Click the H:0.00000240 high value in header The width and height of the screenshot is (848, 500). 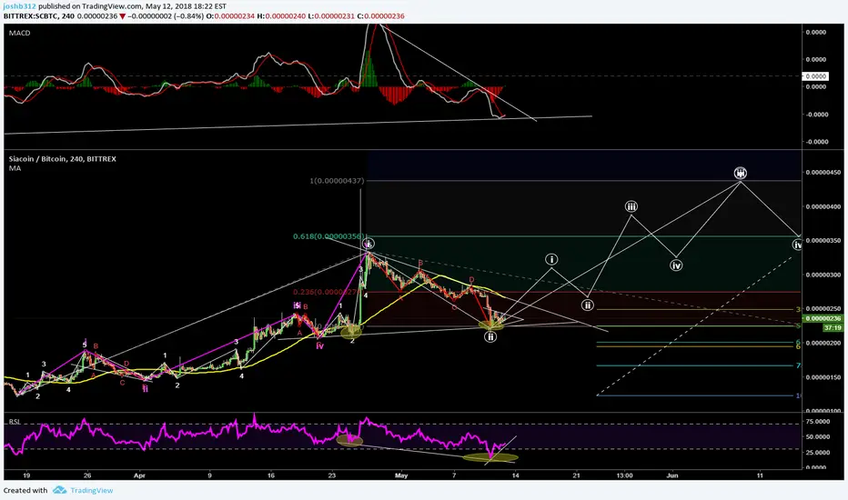[x=281, y=16]
